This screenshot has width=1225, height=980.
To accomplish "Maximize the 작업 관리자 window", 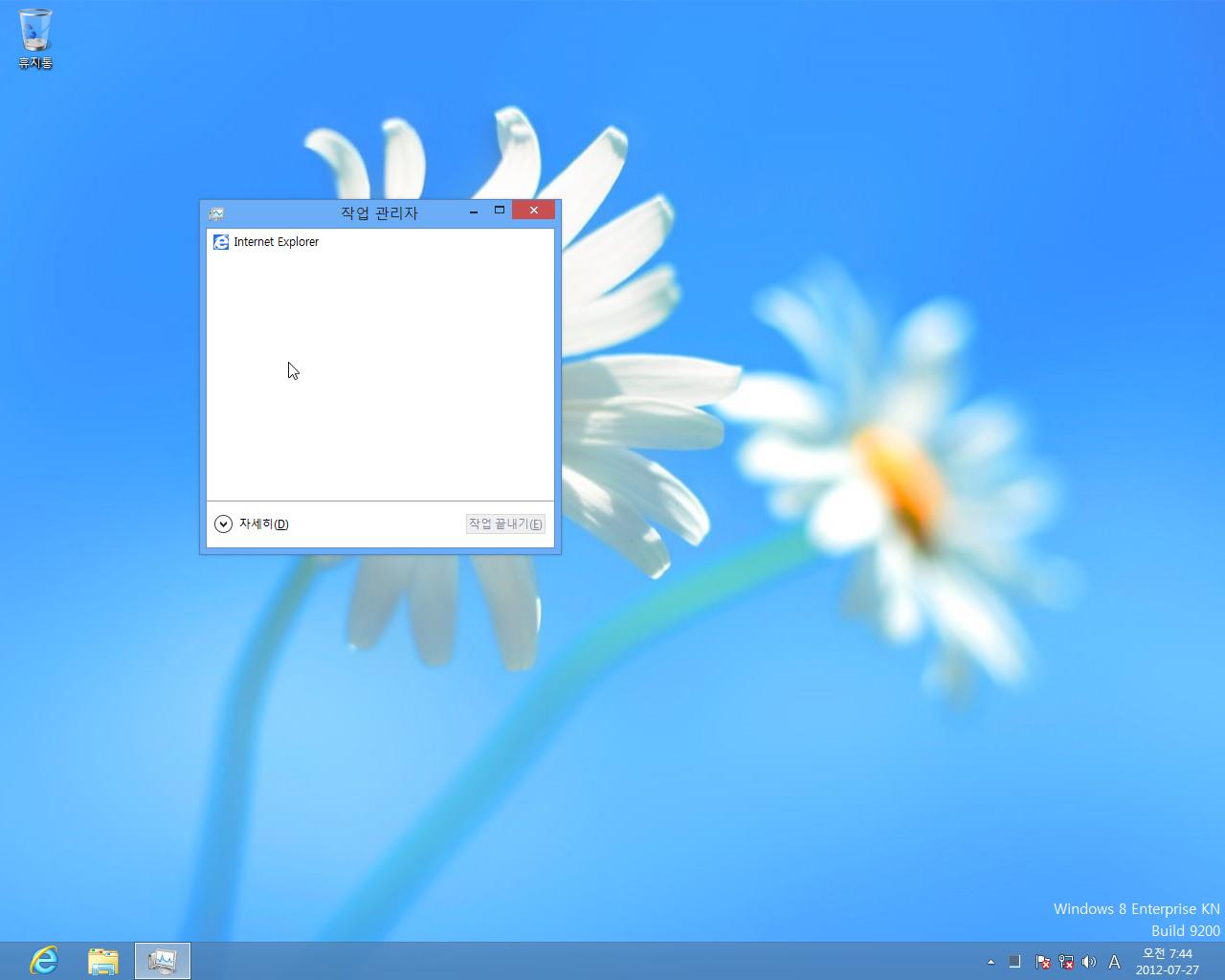I will click(499, 211).
